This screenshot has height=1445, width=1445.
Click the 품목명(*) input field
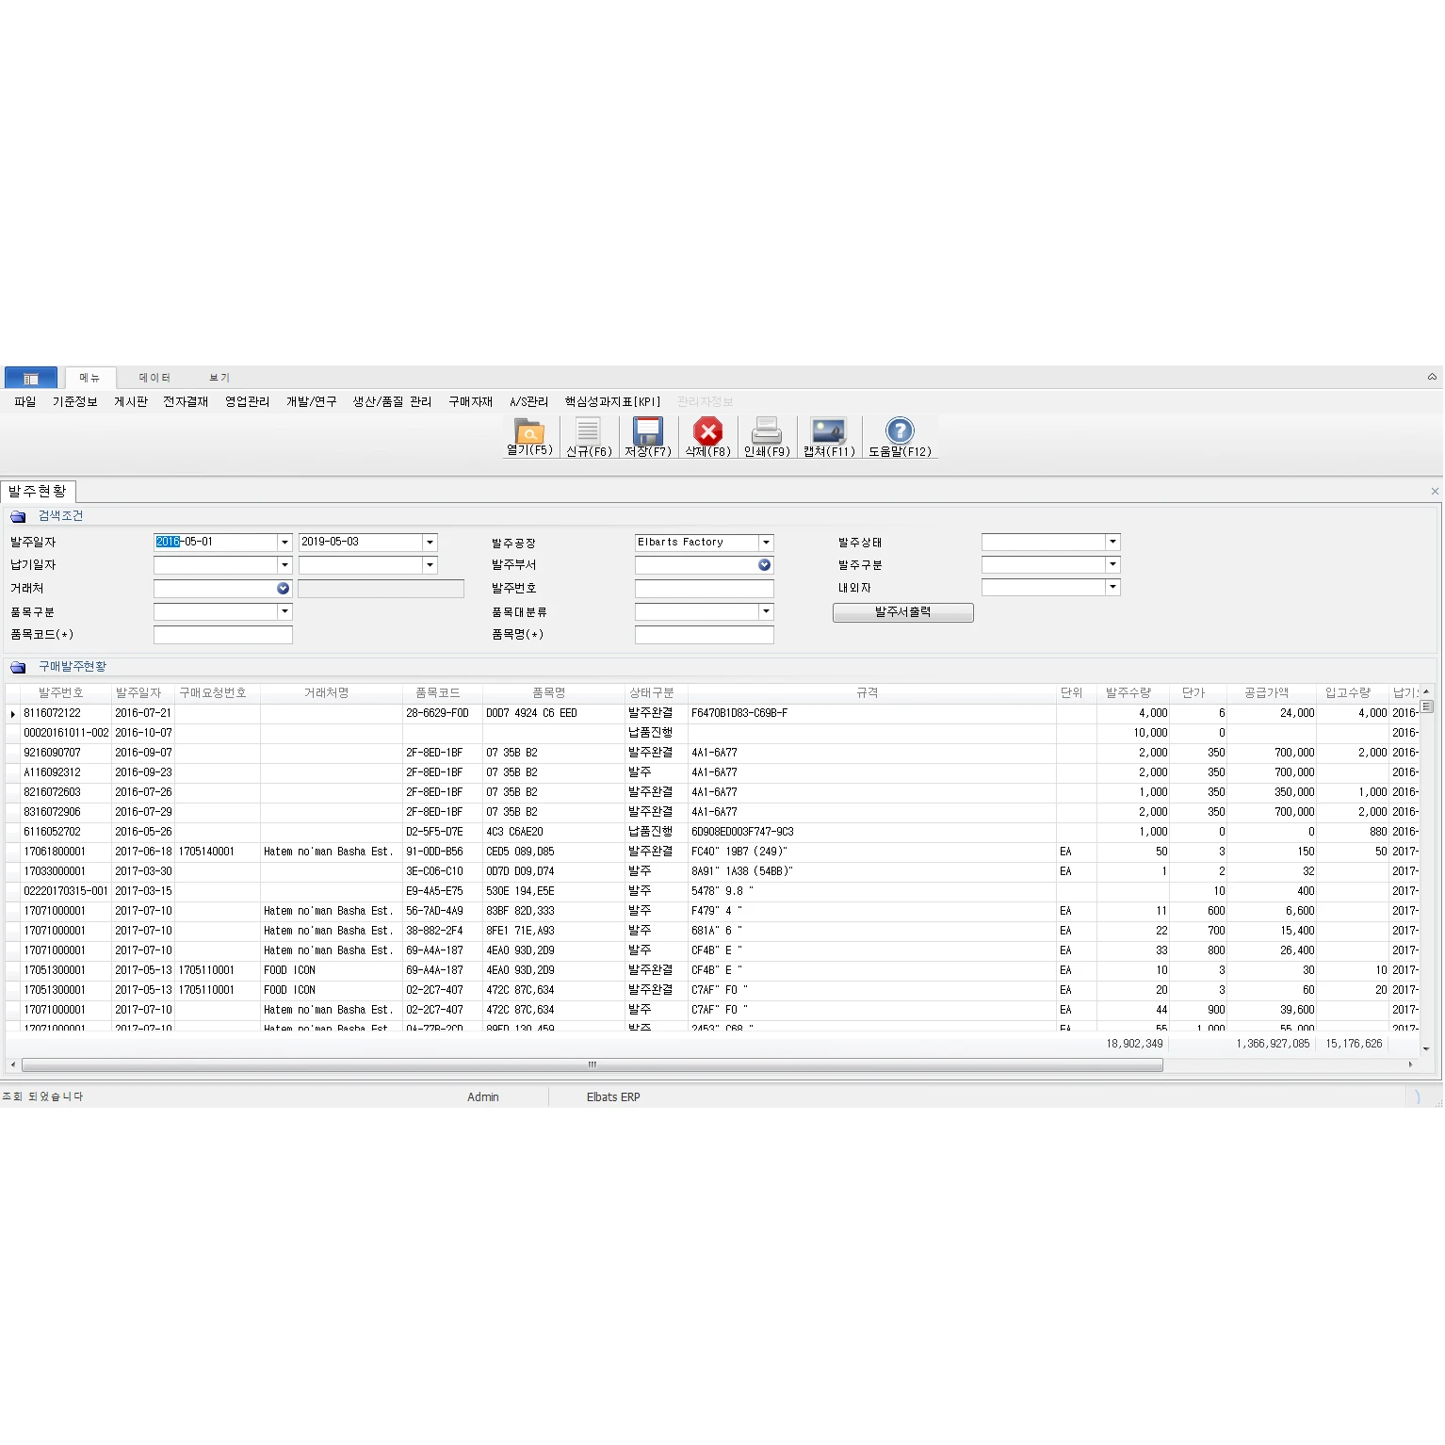[x=704, y=635]
